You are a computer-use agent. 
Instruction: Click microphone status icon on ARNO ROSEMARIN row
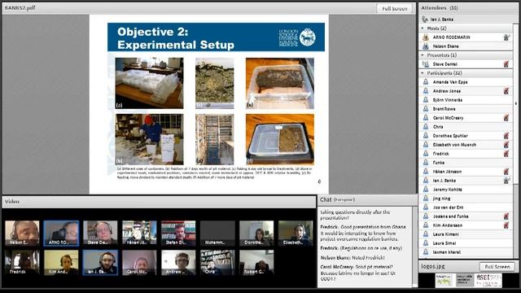point(506,37)
